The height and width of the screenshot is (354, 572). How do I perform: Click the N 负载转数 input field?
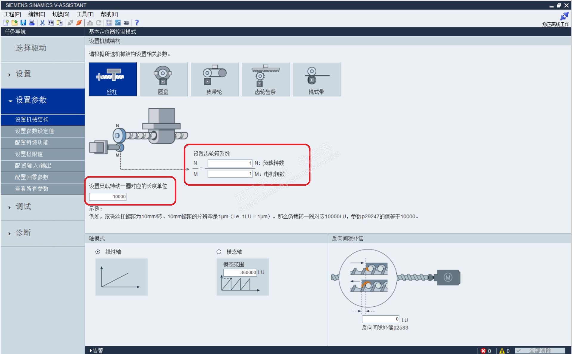[x=230, y=163]
